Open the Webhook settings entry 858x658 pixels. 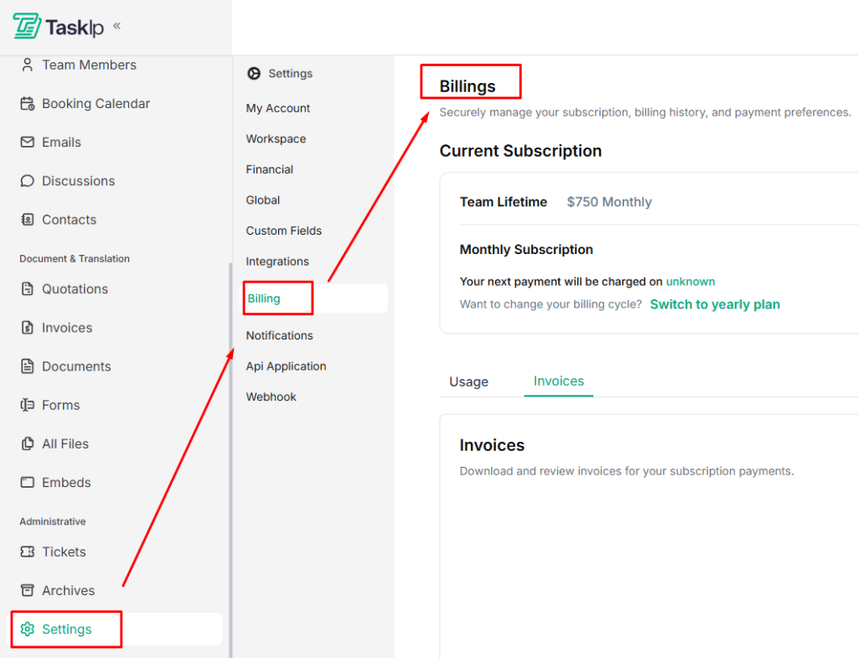coord(271,396)
